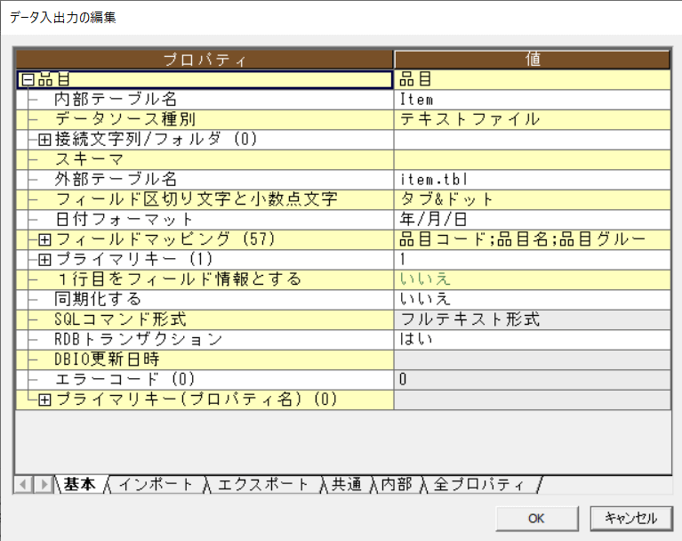Click the 年/月/日 value cell

point(533,220)
